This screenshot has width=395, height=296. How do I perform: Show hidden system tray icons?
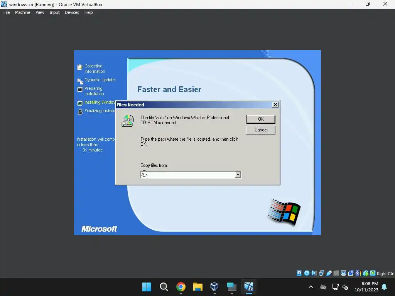pyautogui.click(x=311, y=287)
